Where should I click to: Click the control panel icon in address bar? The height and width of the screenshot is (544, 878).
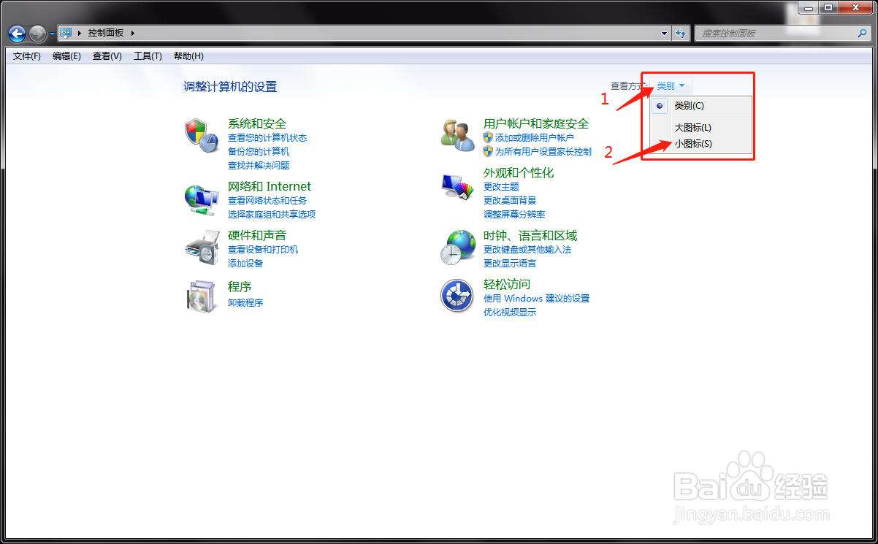(x=66, y=33)
